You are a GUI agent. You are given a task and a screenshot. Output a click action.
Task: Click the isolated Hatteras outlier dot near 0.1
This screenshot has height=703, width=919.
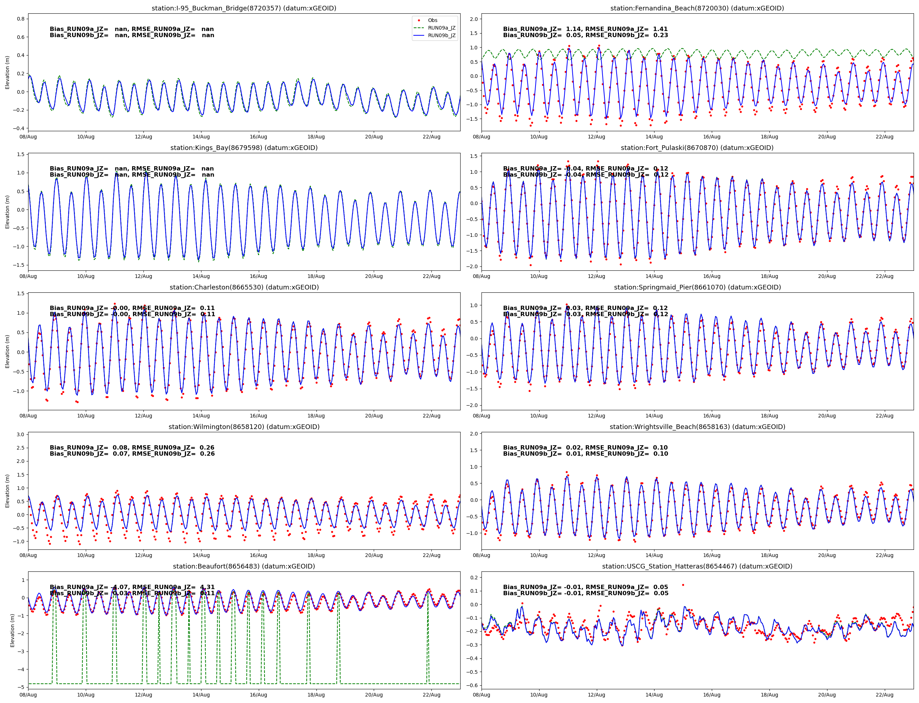click(x=683, y=585)
